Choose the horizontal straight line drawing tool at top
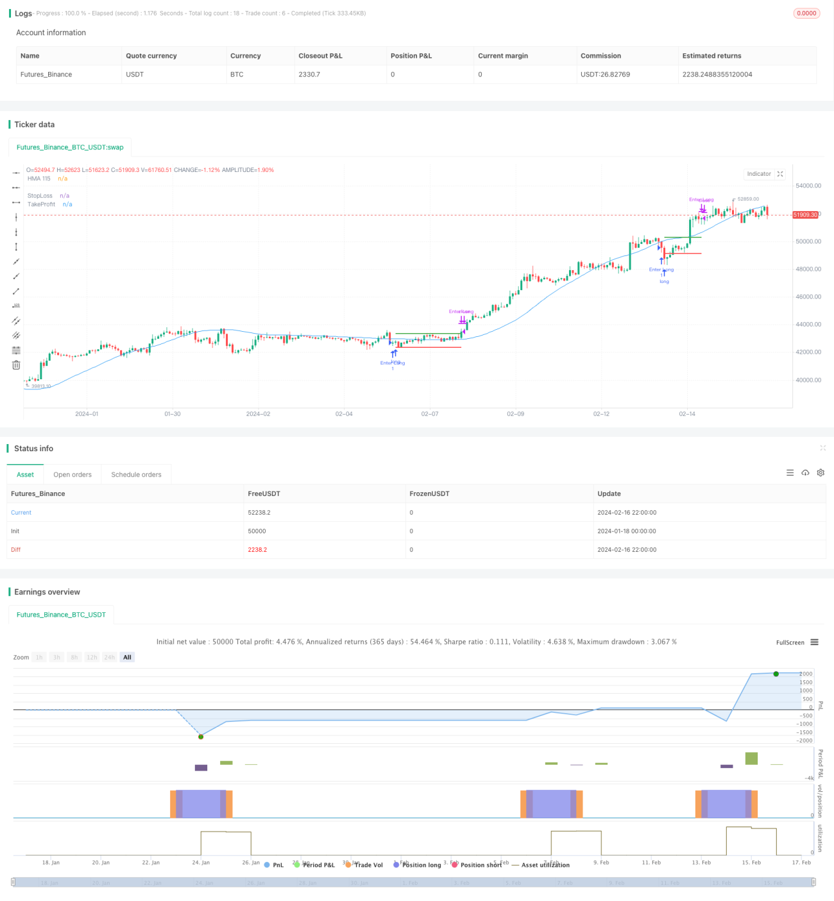834x901 pixels. 16,173
